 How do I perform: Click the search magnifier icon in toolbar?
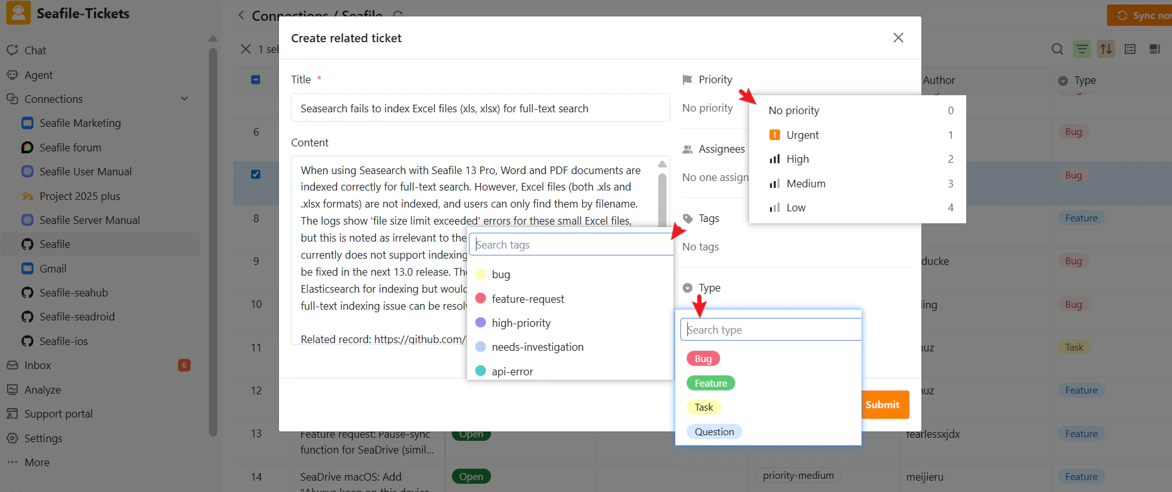(x=1058, y=49)
